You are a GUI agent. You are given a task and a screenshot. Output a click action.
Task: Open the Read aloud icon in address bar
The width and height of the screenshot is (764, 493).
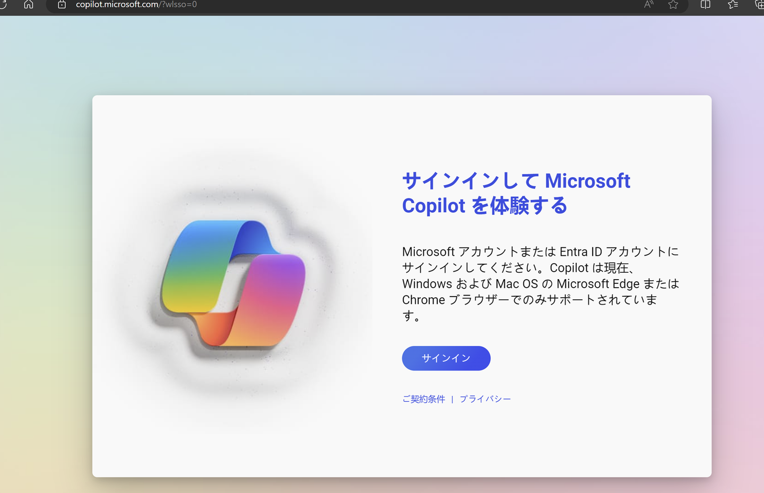648,5
